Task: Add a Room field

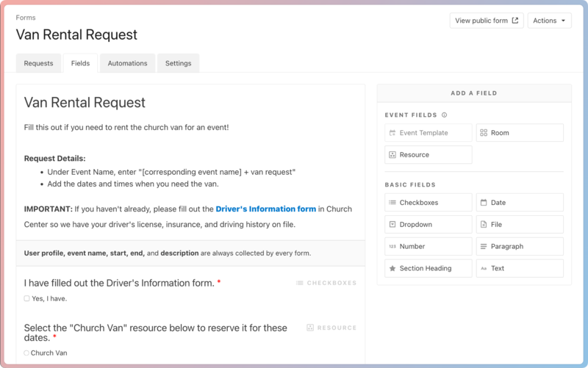Action: click(520, 133)
